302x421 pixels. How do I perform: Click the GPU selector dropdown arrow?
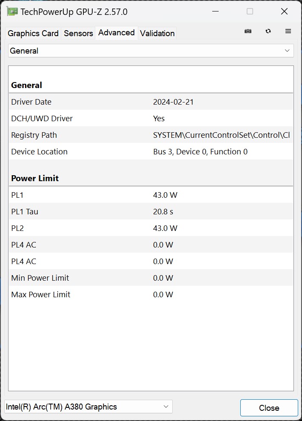point(166,407)
